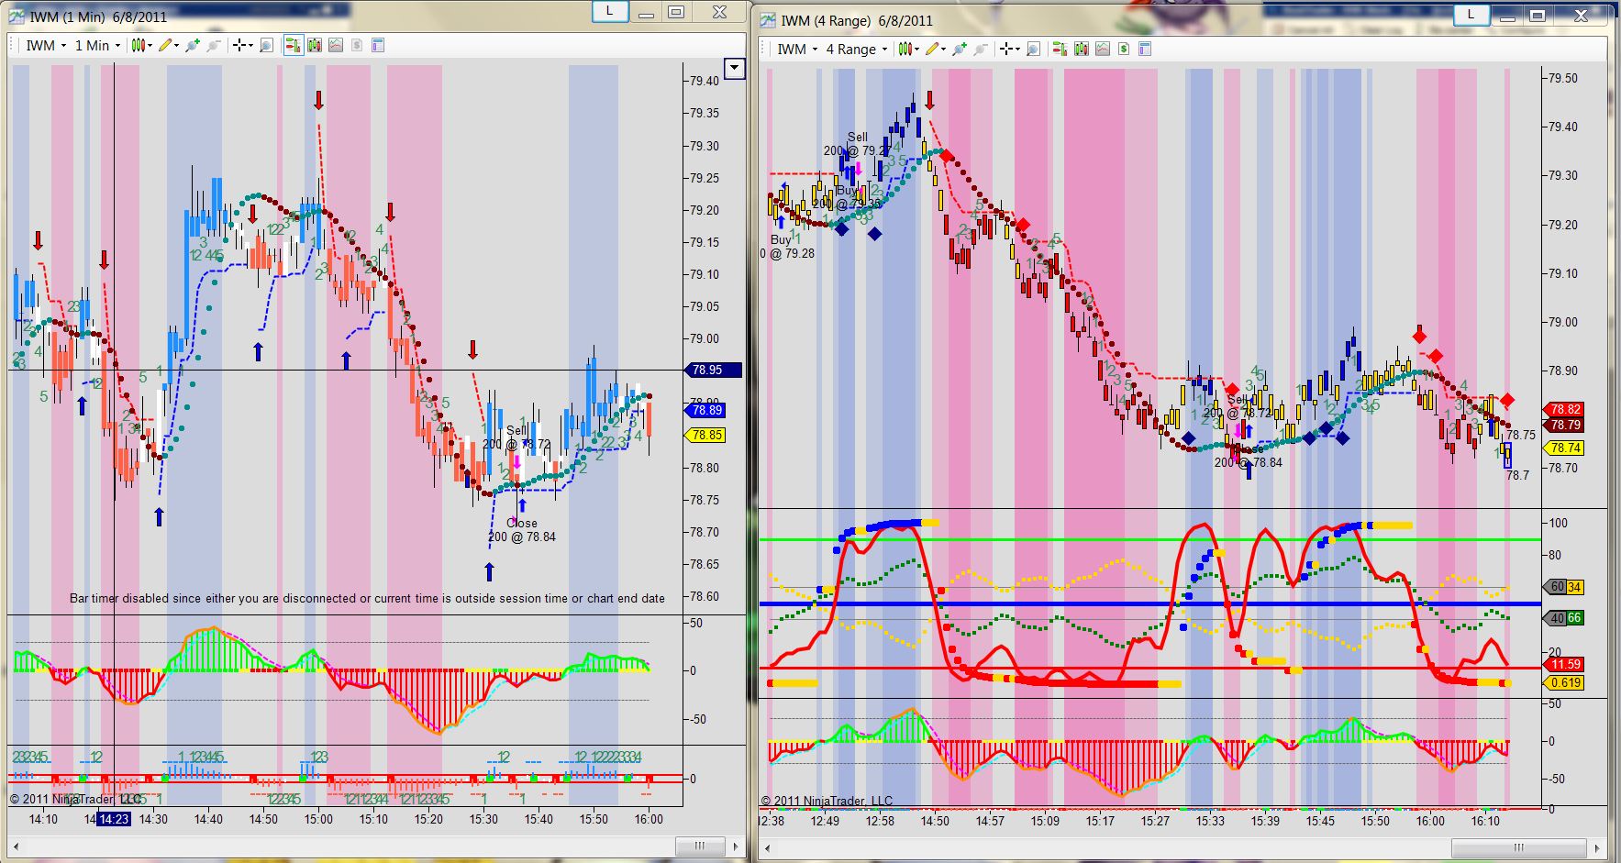Open chart Properties in 1 Min window
The height and width of the screenshot is (863, 1621).
coord(378,45)
